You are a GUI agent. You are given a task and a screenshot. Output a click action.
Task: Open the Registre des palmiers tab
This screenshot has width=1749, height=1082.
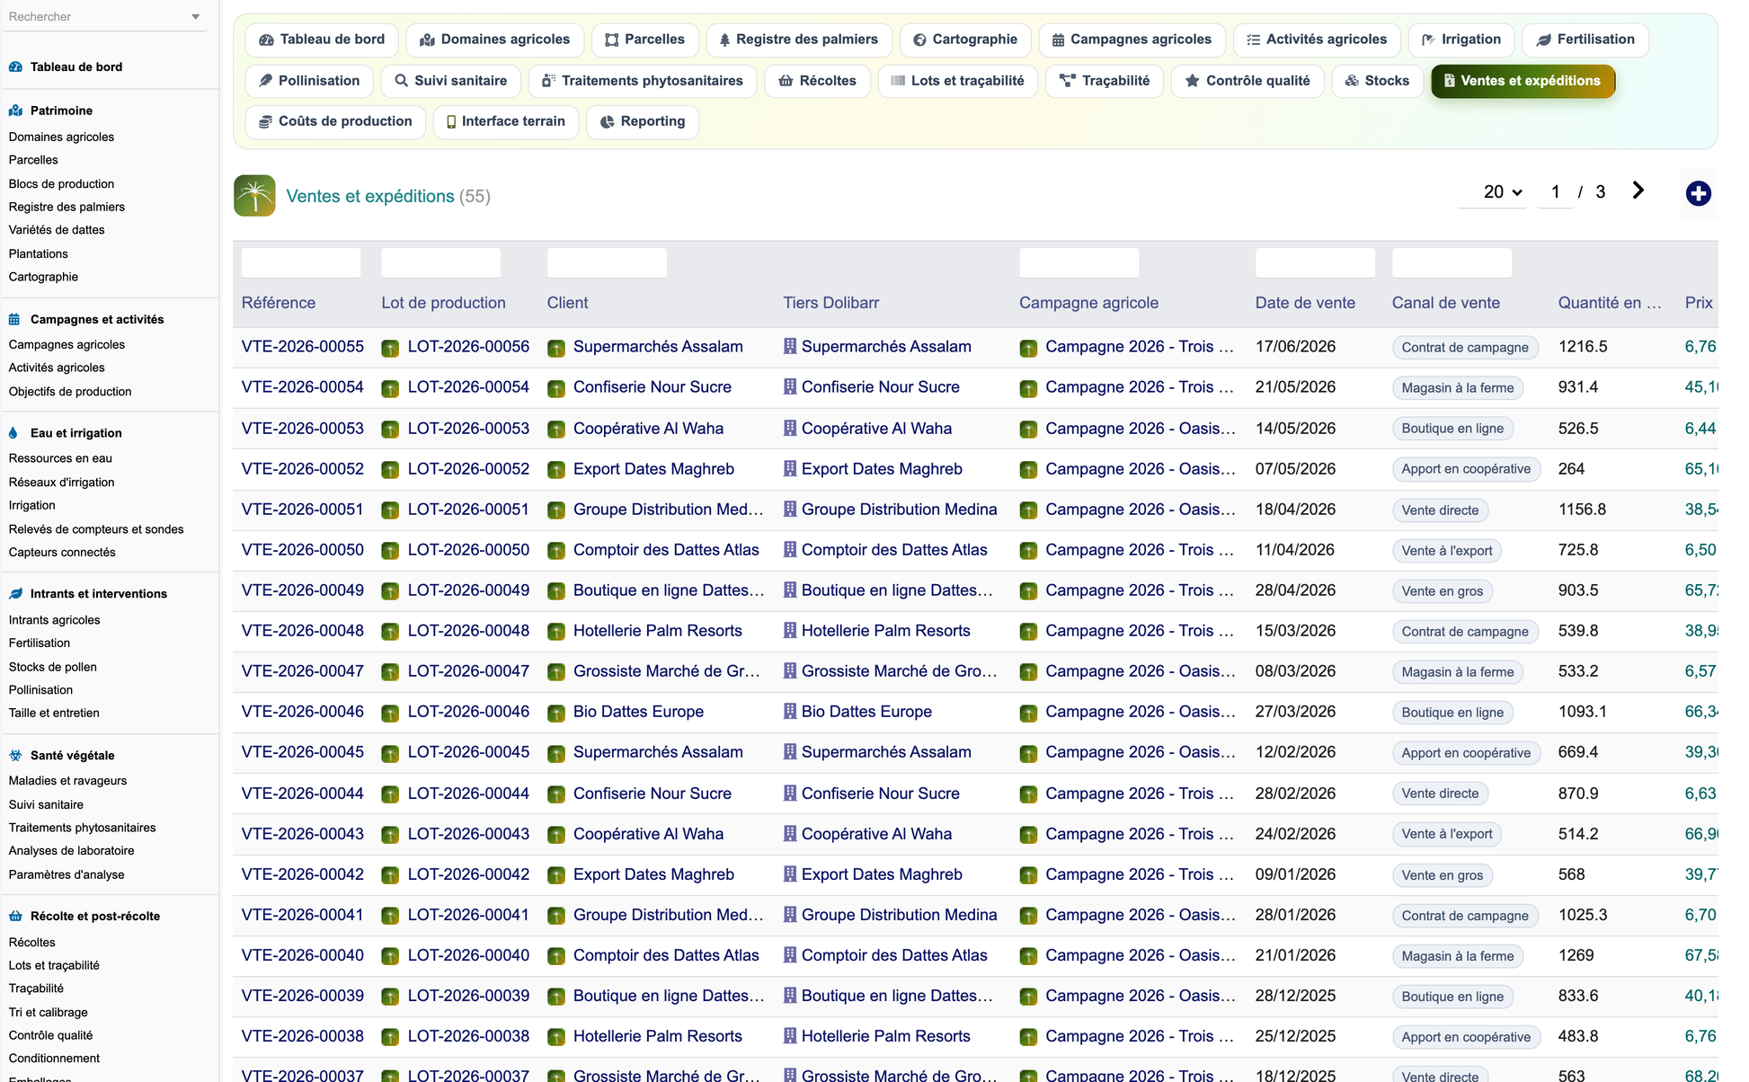(798, 40)
